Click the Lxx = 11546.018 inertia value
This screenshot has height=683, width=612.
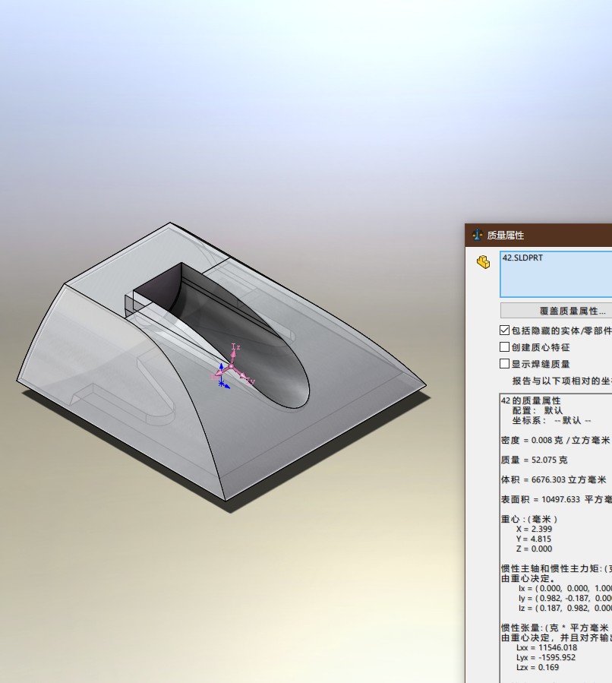click(546, 647)
